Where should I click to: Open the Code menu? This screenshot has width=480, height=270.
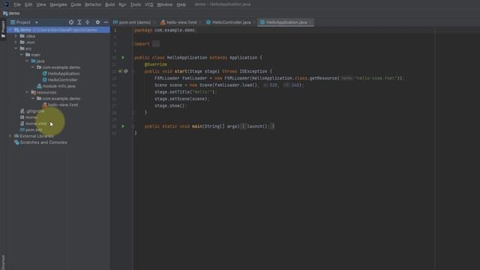tap(76, 4)
